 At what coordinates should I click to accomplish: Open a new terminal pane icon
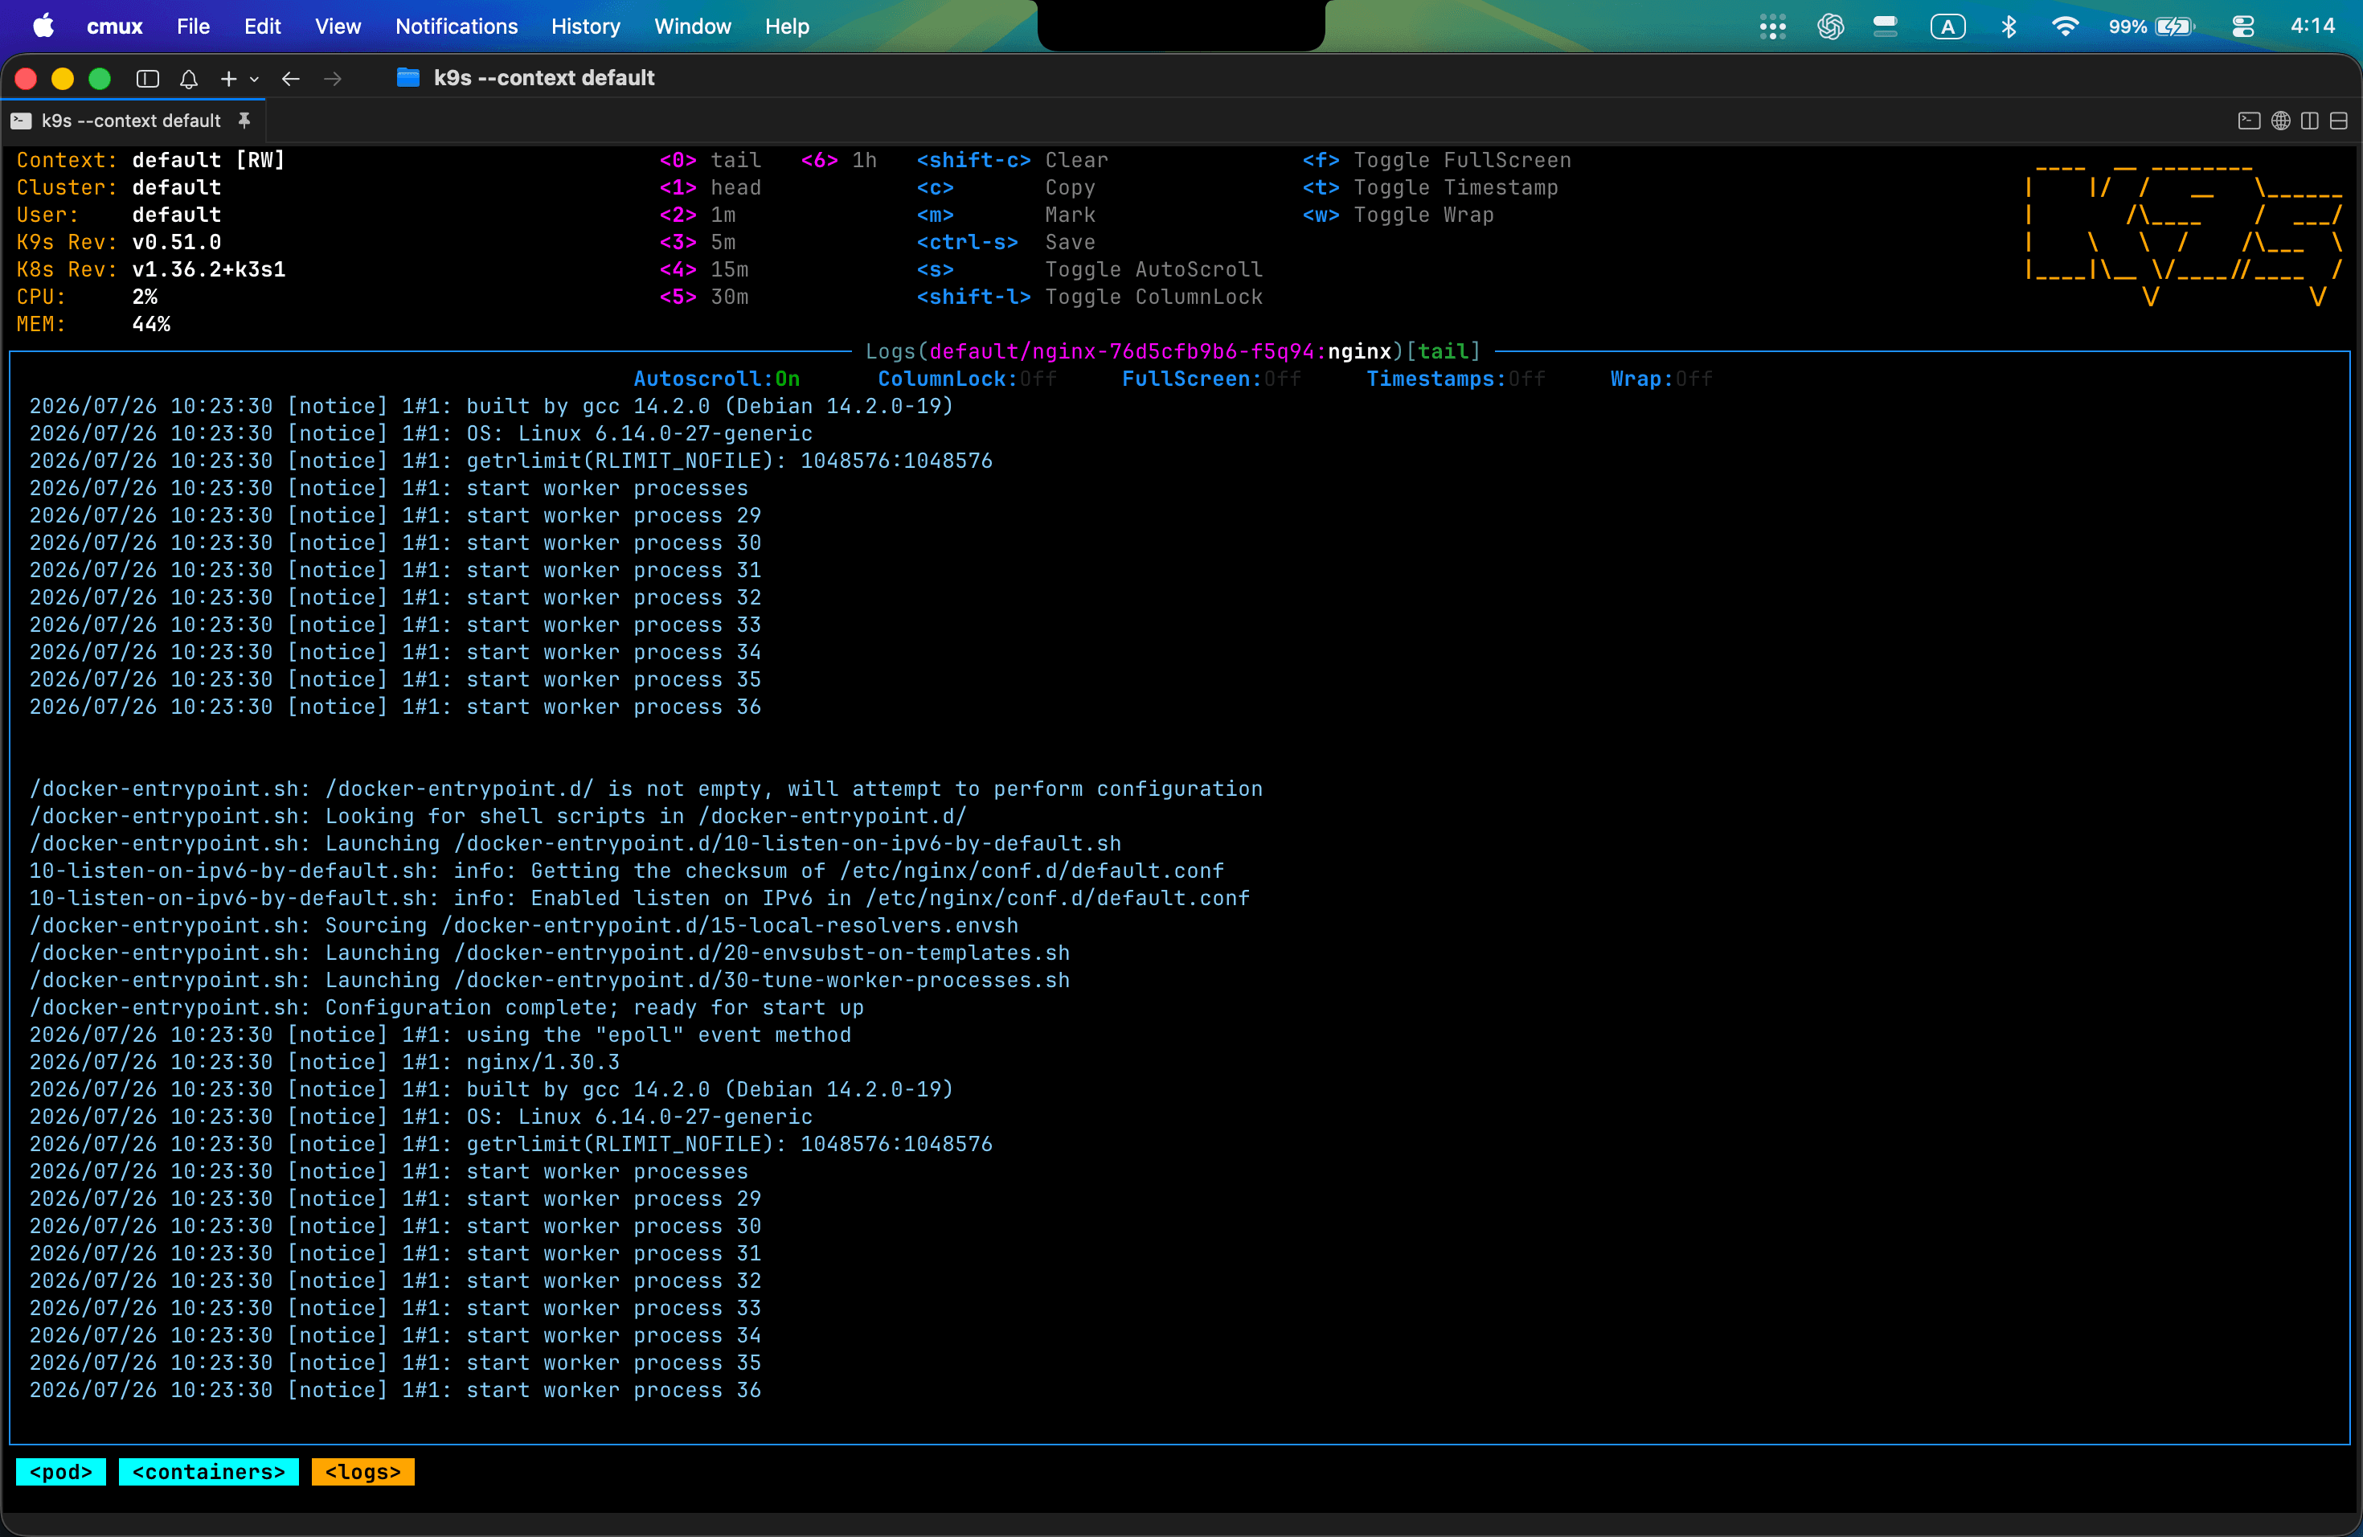point(2249,120)
